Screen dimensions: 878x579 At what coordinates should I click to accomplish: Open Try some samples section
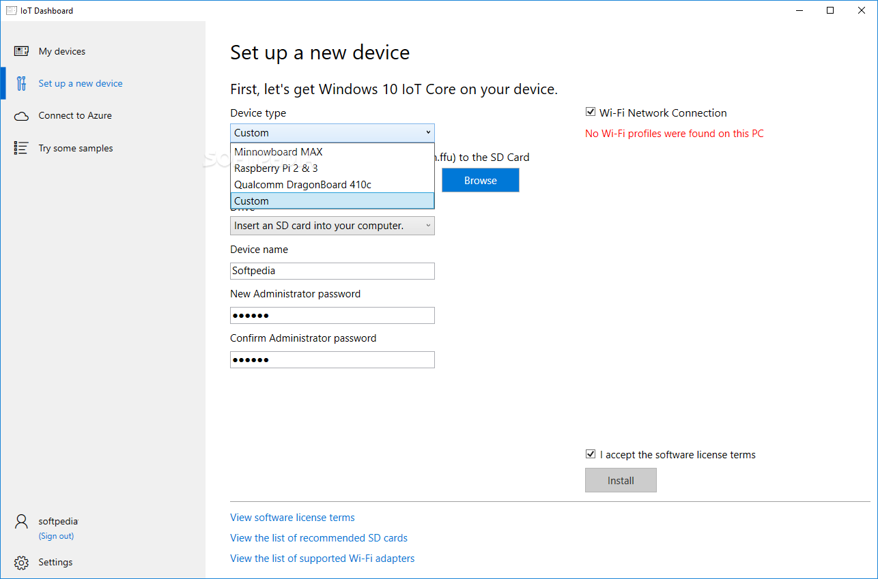tap(76, 148)
